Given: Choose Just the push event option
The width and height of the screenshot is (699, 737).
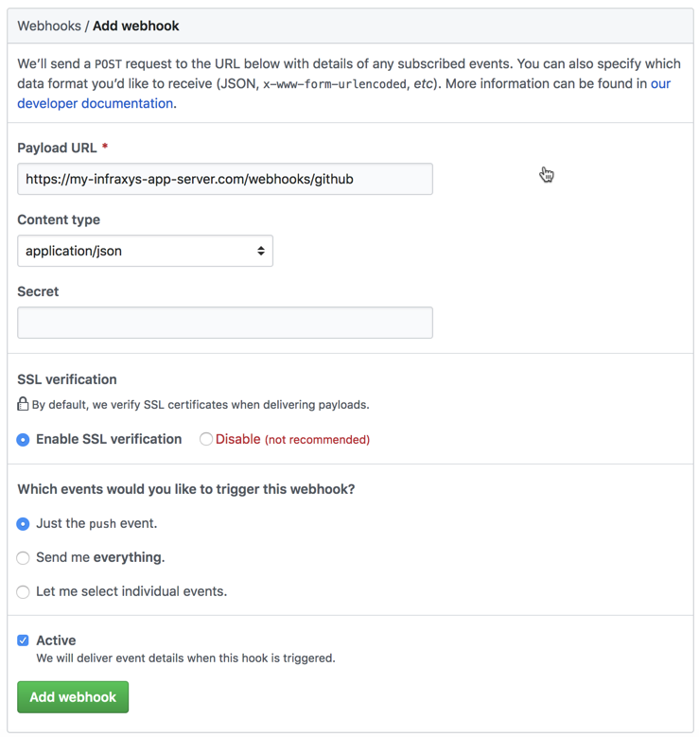Looking at the screenshot, I should [x=23, y=523].
